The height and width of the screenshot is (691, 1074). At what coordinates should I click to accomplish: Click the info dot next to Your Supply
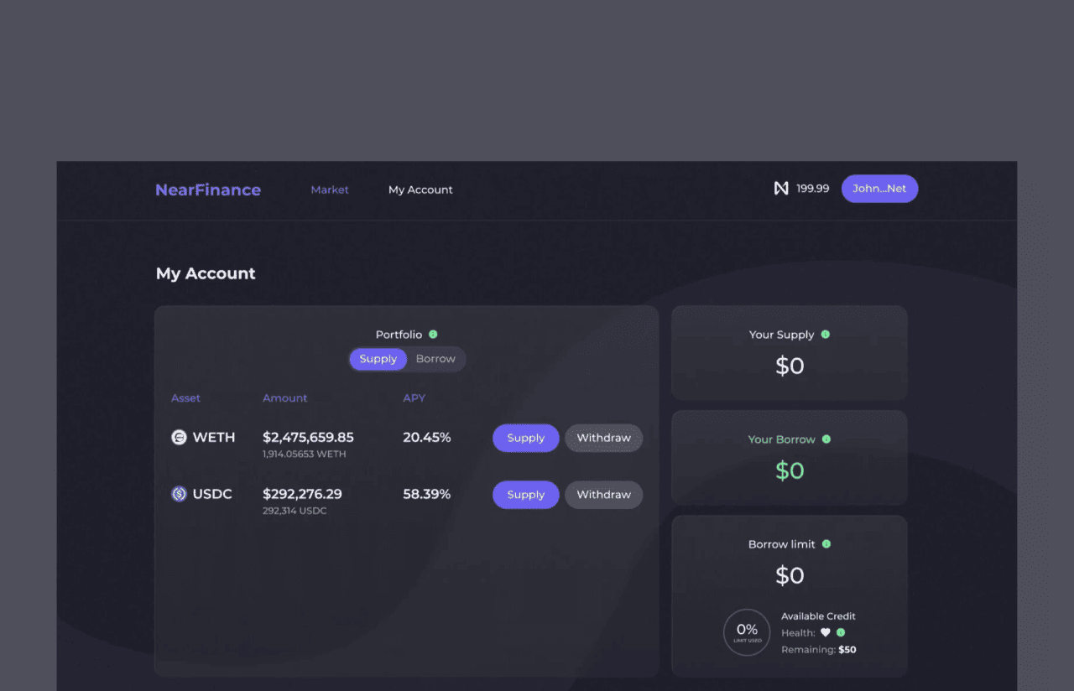[825, 335]
